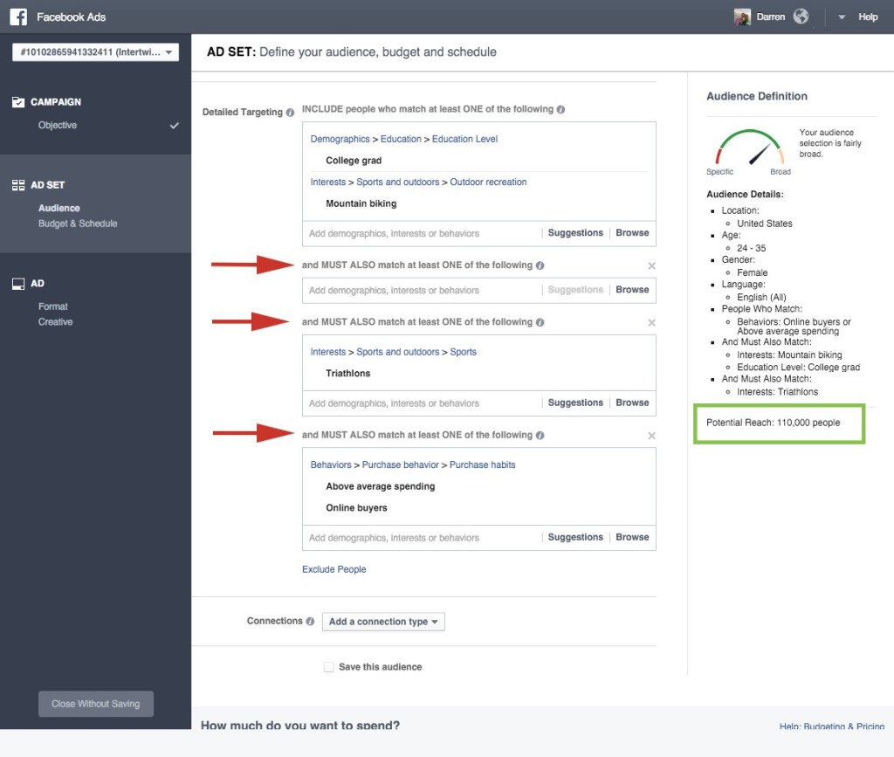Remove the Triathlons MUST ALSO match group

pos(651,322)
